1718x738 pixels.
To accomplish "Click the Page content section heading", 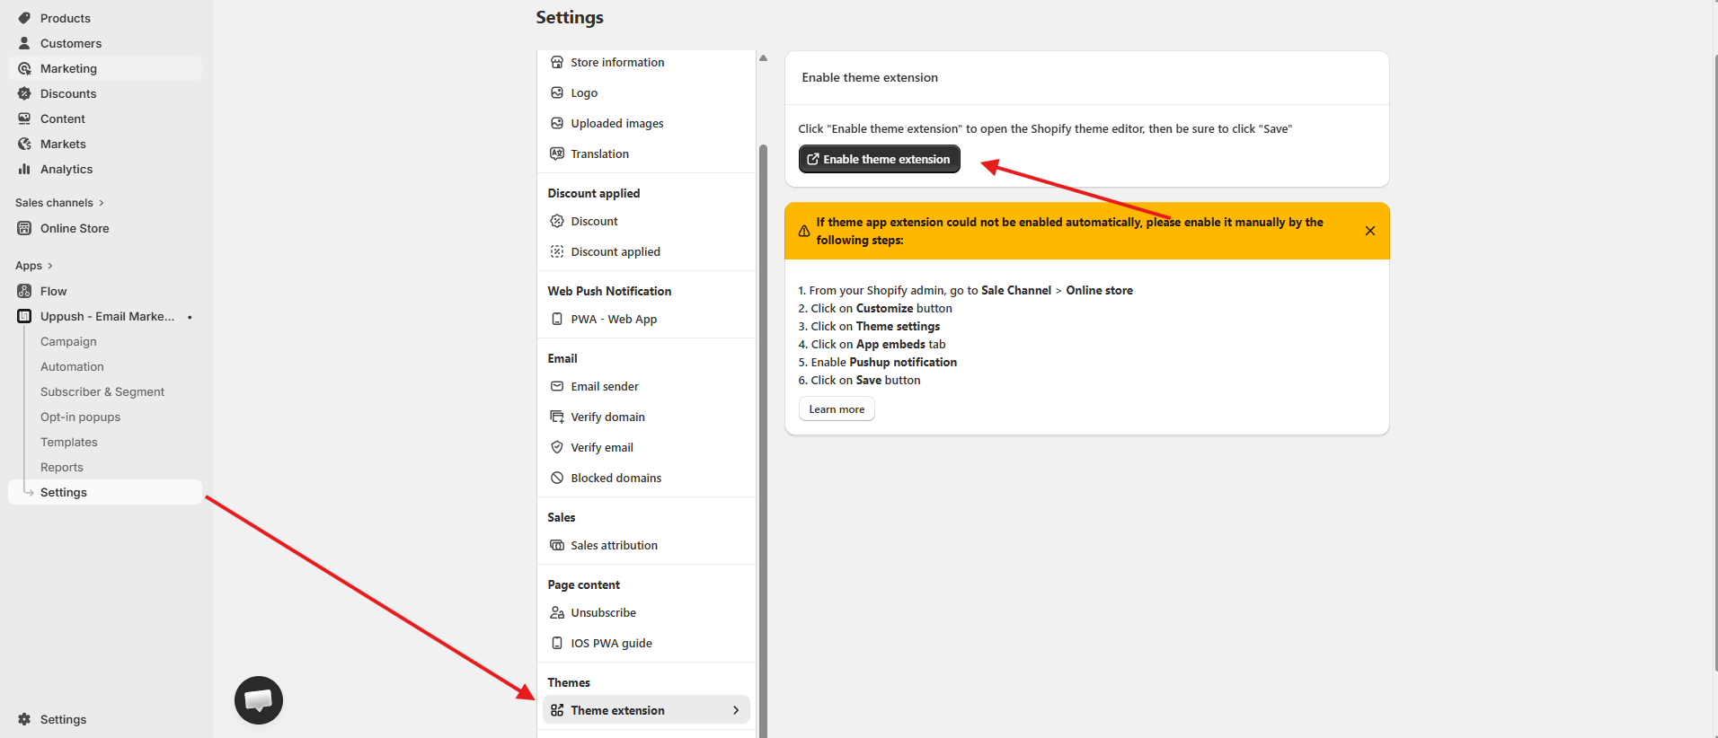I will click(x=583, y=584).
